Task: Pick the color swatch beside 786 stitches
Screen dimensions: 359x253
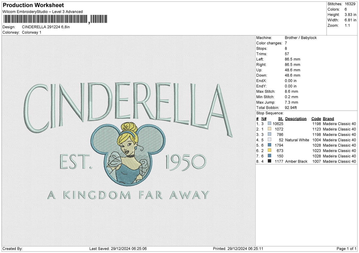Action: click(270, 134)
